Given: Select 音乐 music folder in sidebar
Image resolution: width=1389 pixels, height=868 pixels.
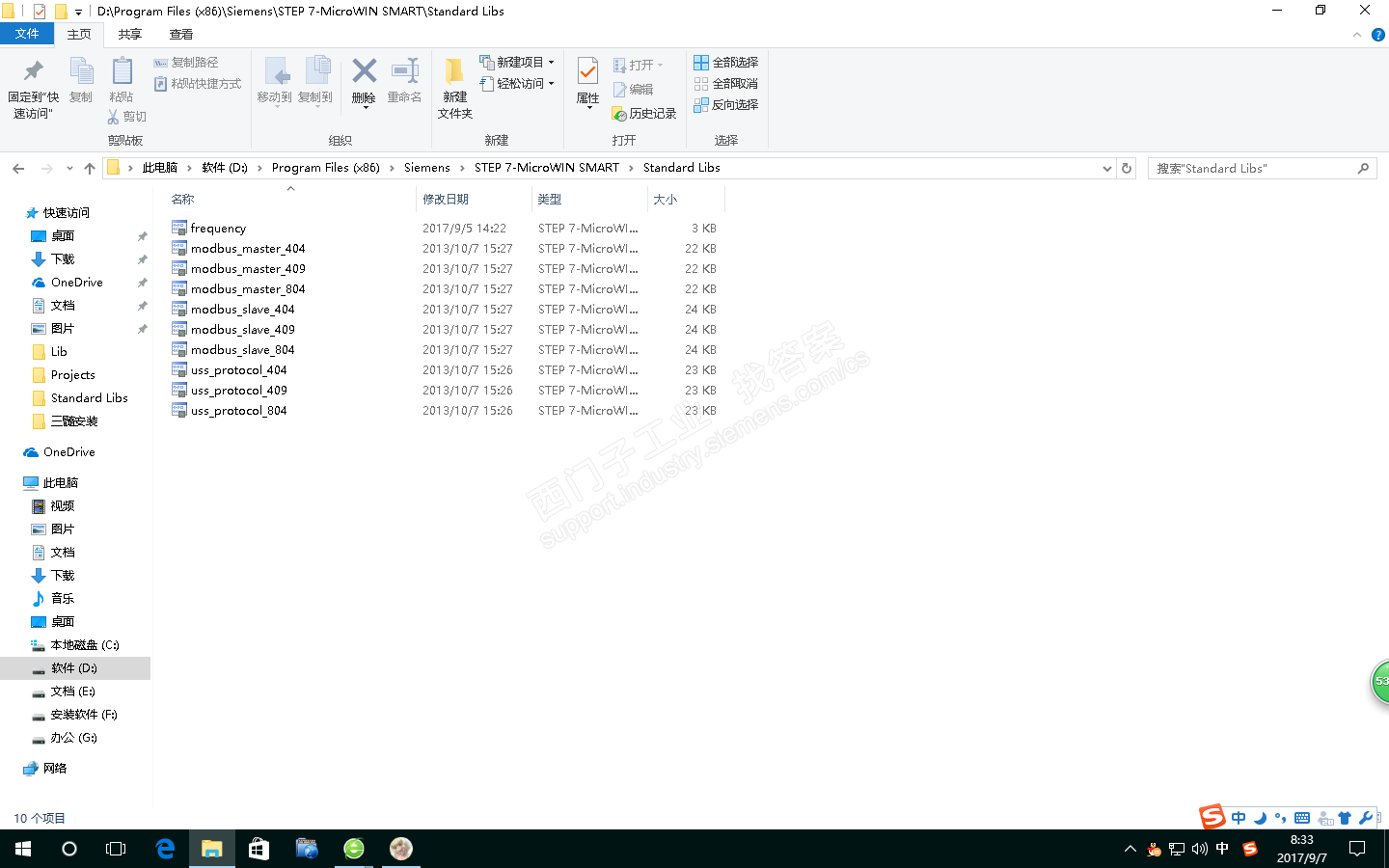Looking at the screenshot, I should pyautogui.click(x=63, y=599).
